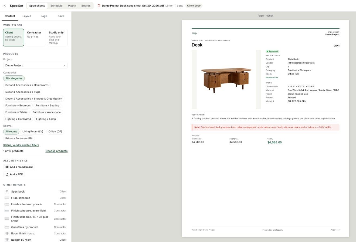This screenshot has height=242, width=356.
Task: Click the Room finish matrix icon
Action: pyautogui.click(x=7, y=233)
